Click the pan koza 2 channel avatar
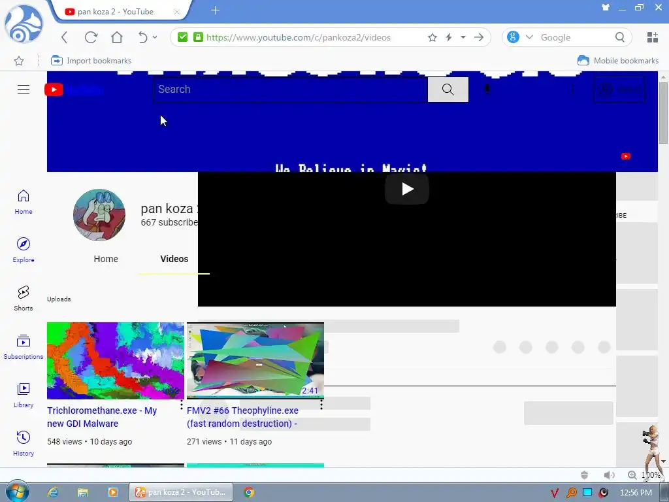 click(99, 214)
